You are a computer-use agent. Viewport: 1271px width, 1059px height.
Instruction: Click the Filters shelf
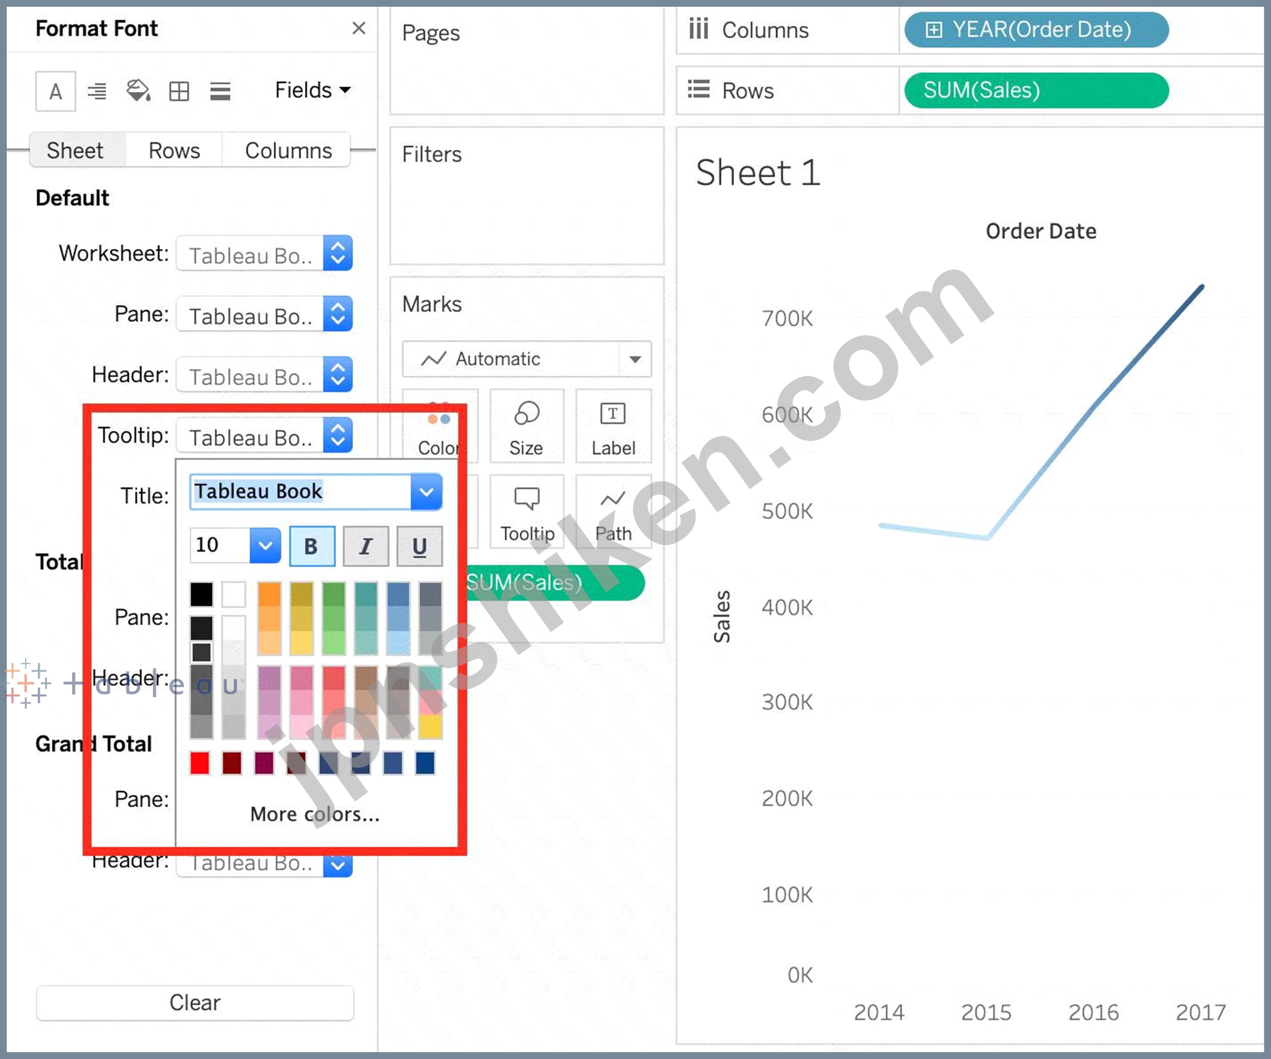point(526,196)
